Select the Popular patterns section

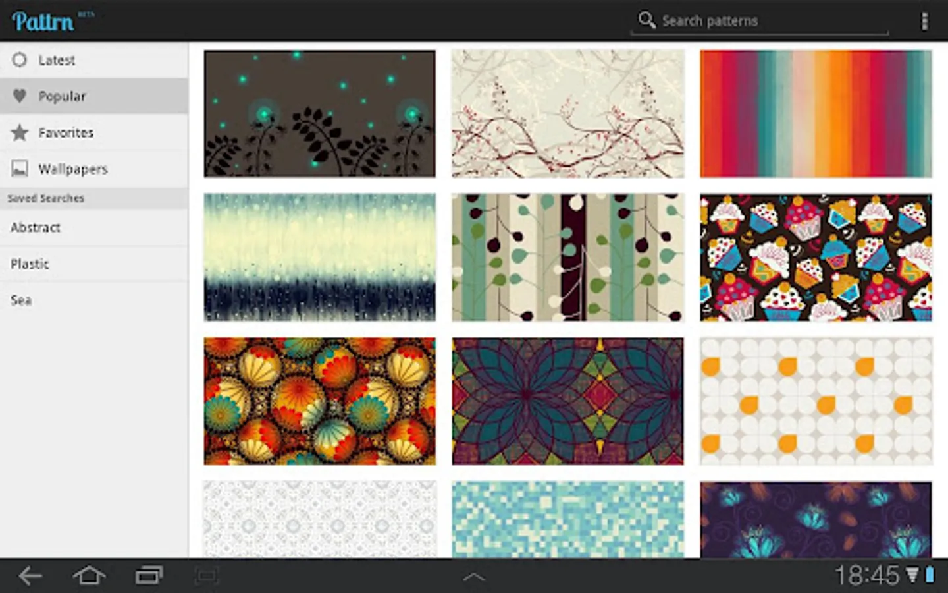click(94, 96)
